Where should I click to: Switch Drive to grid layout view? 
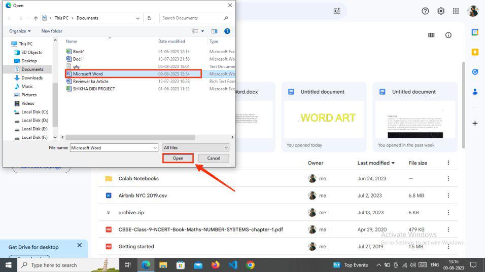[x=431, y=35]
